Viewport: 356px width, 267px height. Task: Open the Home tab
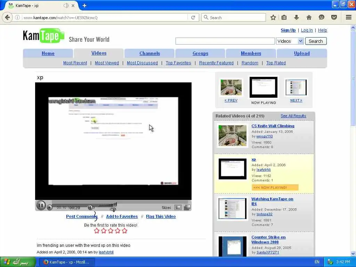(48, 53)
